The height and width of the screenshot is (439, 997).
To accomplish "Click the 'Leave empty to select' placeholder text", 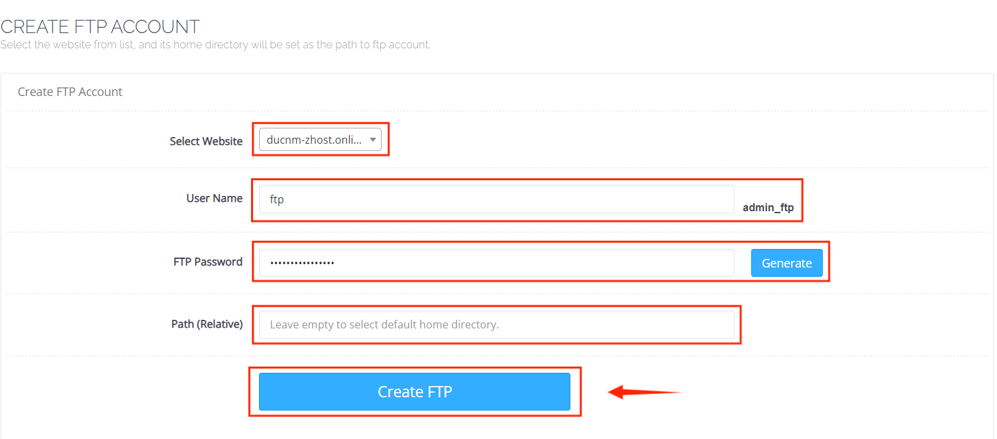I will (x=384, y=325).
